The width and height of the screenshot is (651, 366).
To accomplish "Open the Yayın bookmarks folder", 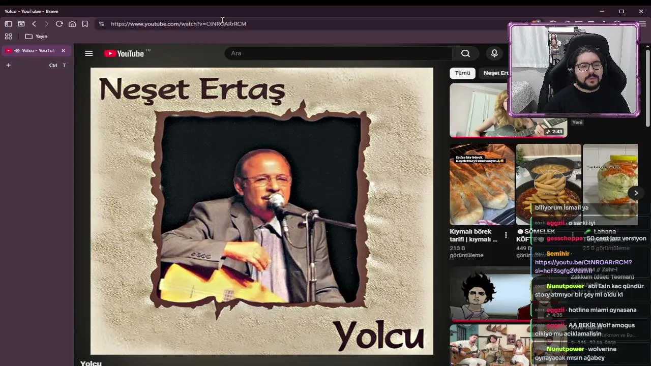I will point(36,37).
